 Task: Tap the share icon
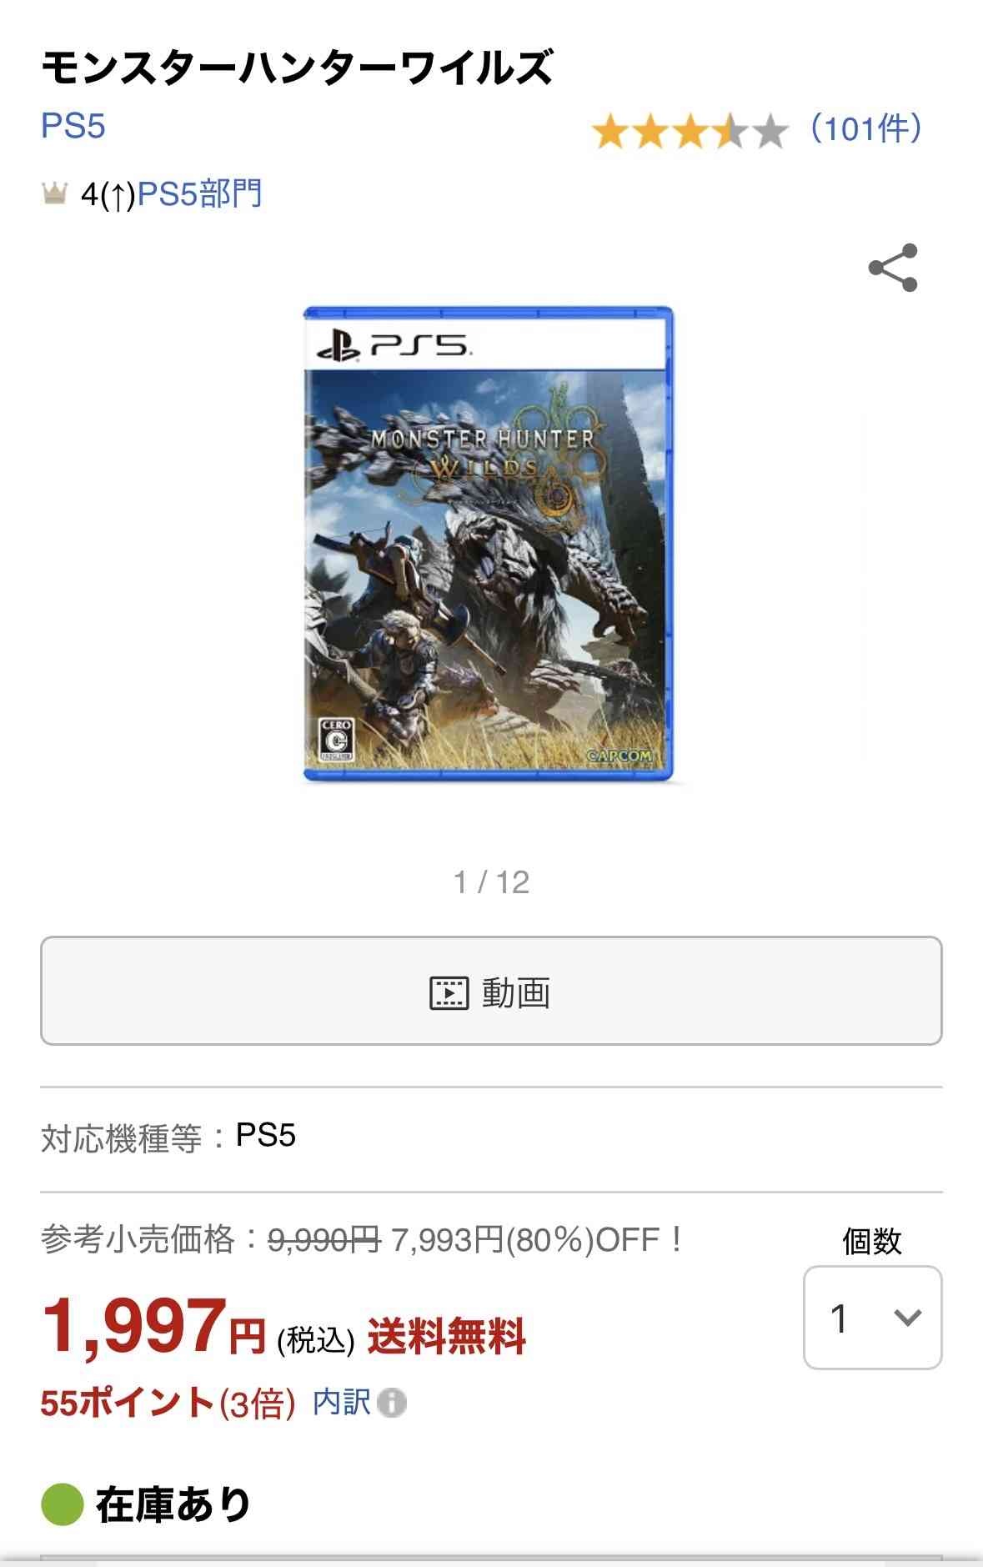(893, 268)
